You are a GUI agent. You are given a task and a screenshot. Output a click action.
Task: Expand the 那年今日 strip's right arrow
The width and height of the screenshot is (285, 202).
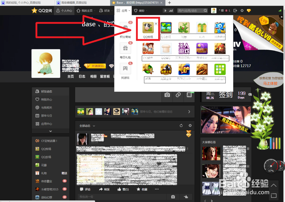pyautogui.click(x=189, y=112)
